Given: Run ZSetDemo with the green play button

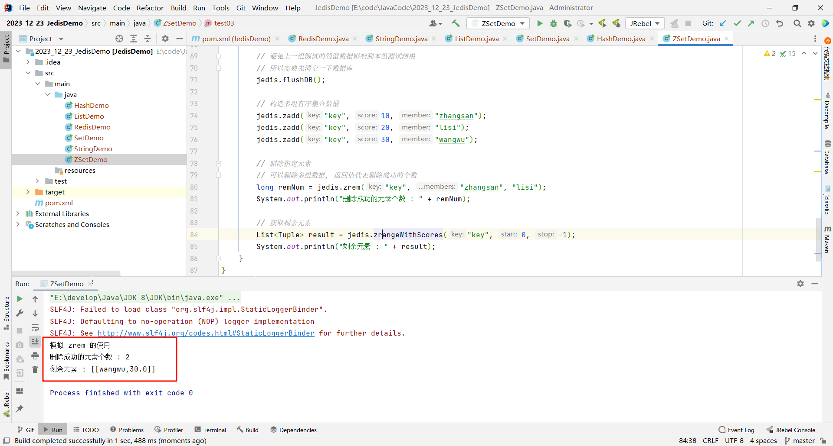Looking at the screenshot, I should (540, 23).
